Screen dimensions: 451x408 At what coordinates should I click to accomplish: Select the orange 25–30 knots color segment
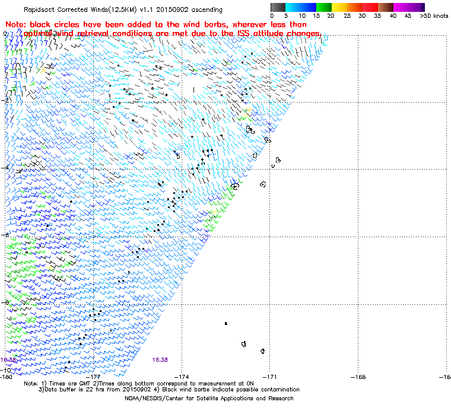(355, 7)
